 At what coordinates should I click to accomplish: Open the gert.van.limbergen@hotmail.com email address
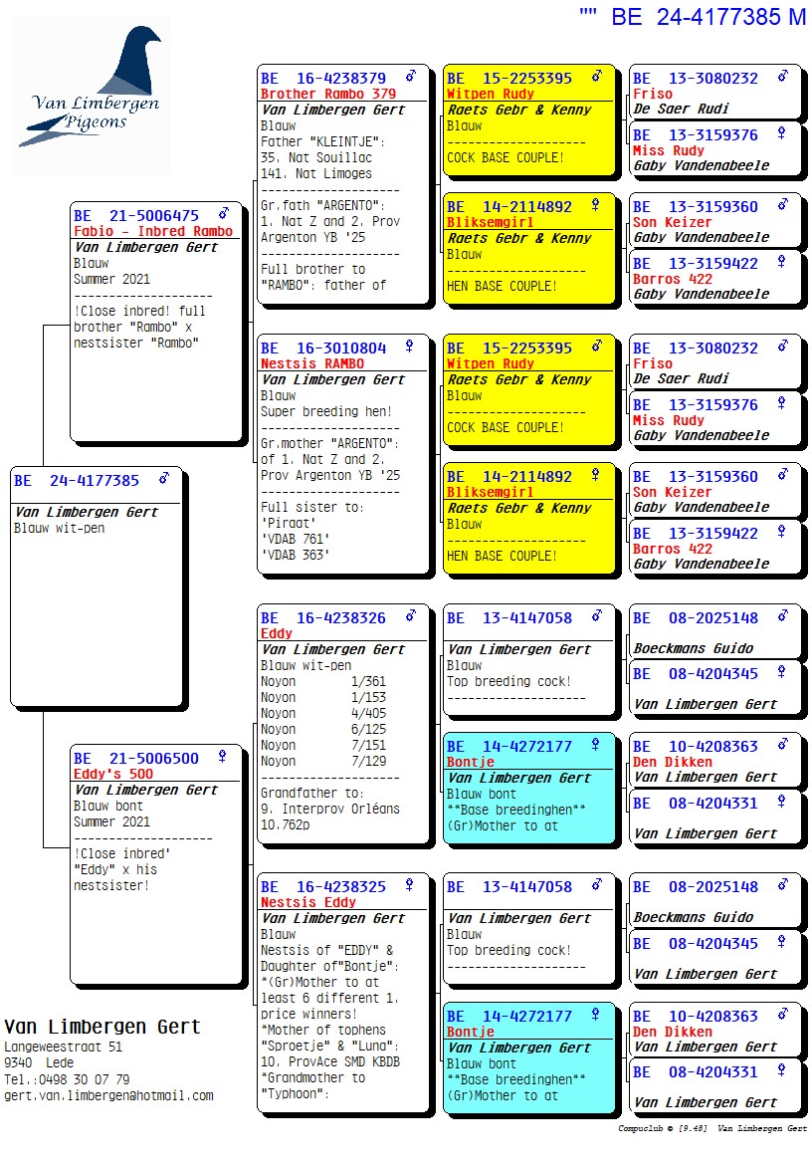(x=108, y=1095)
